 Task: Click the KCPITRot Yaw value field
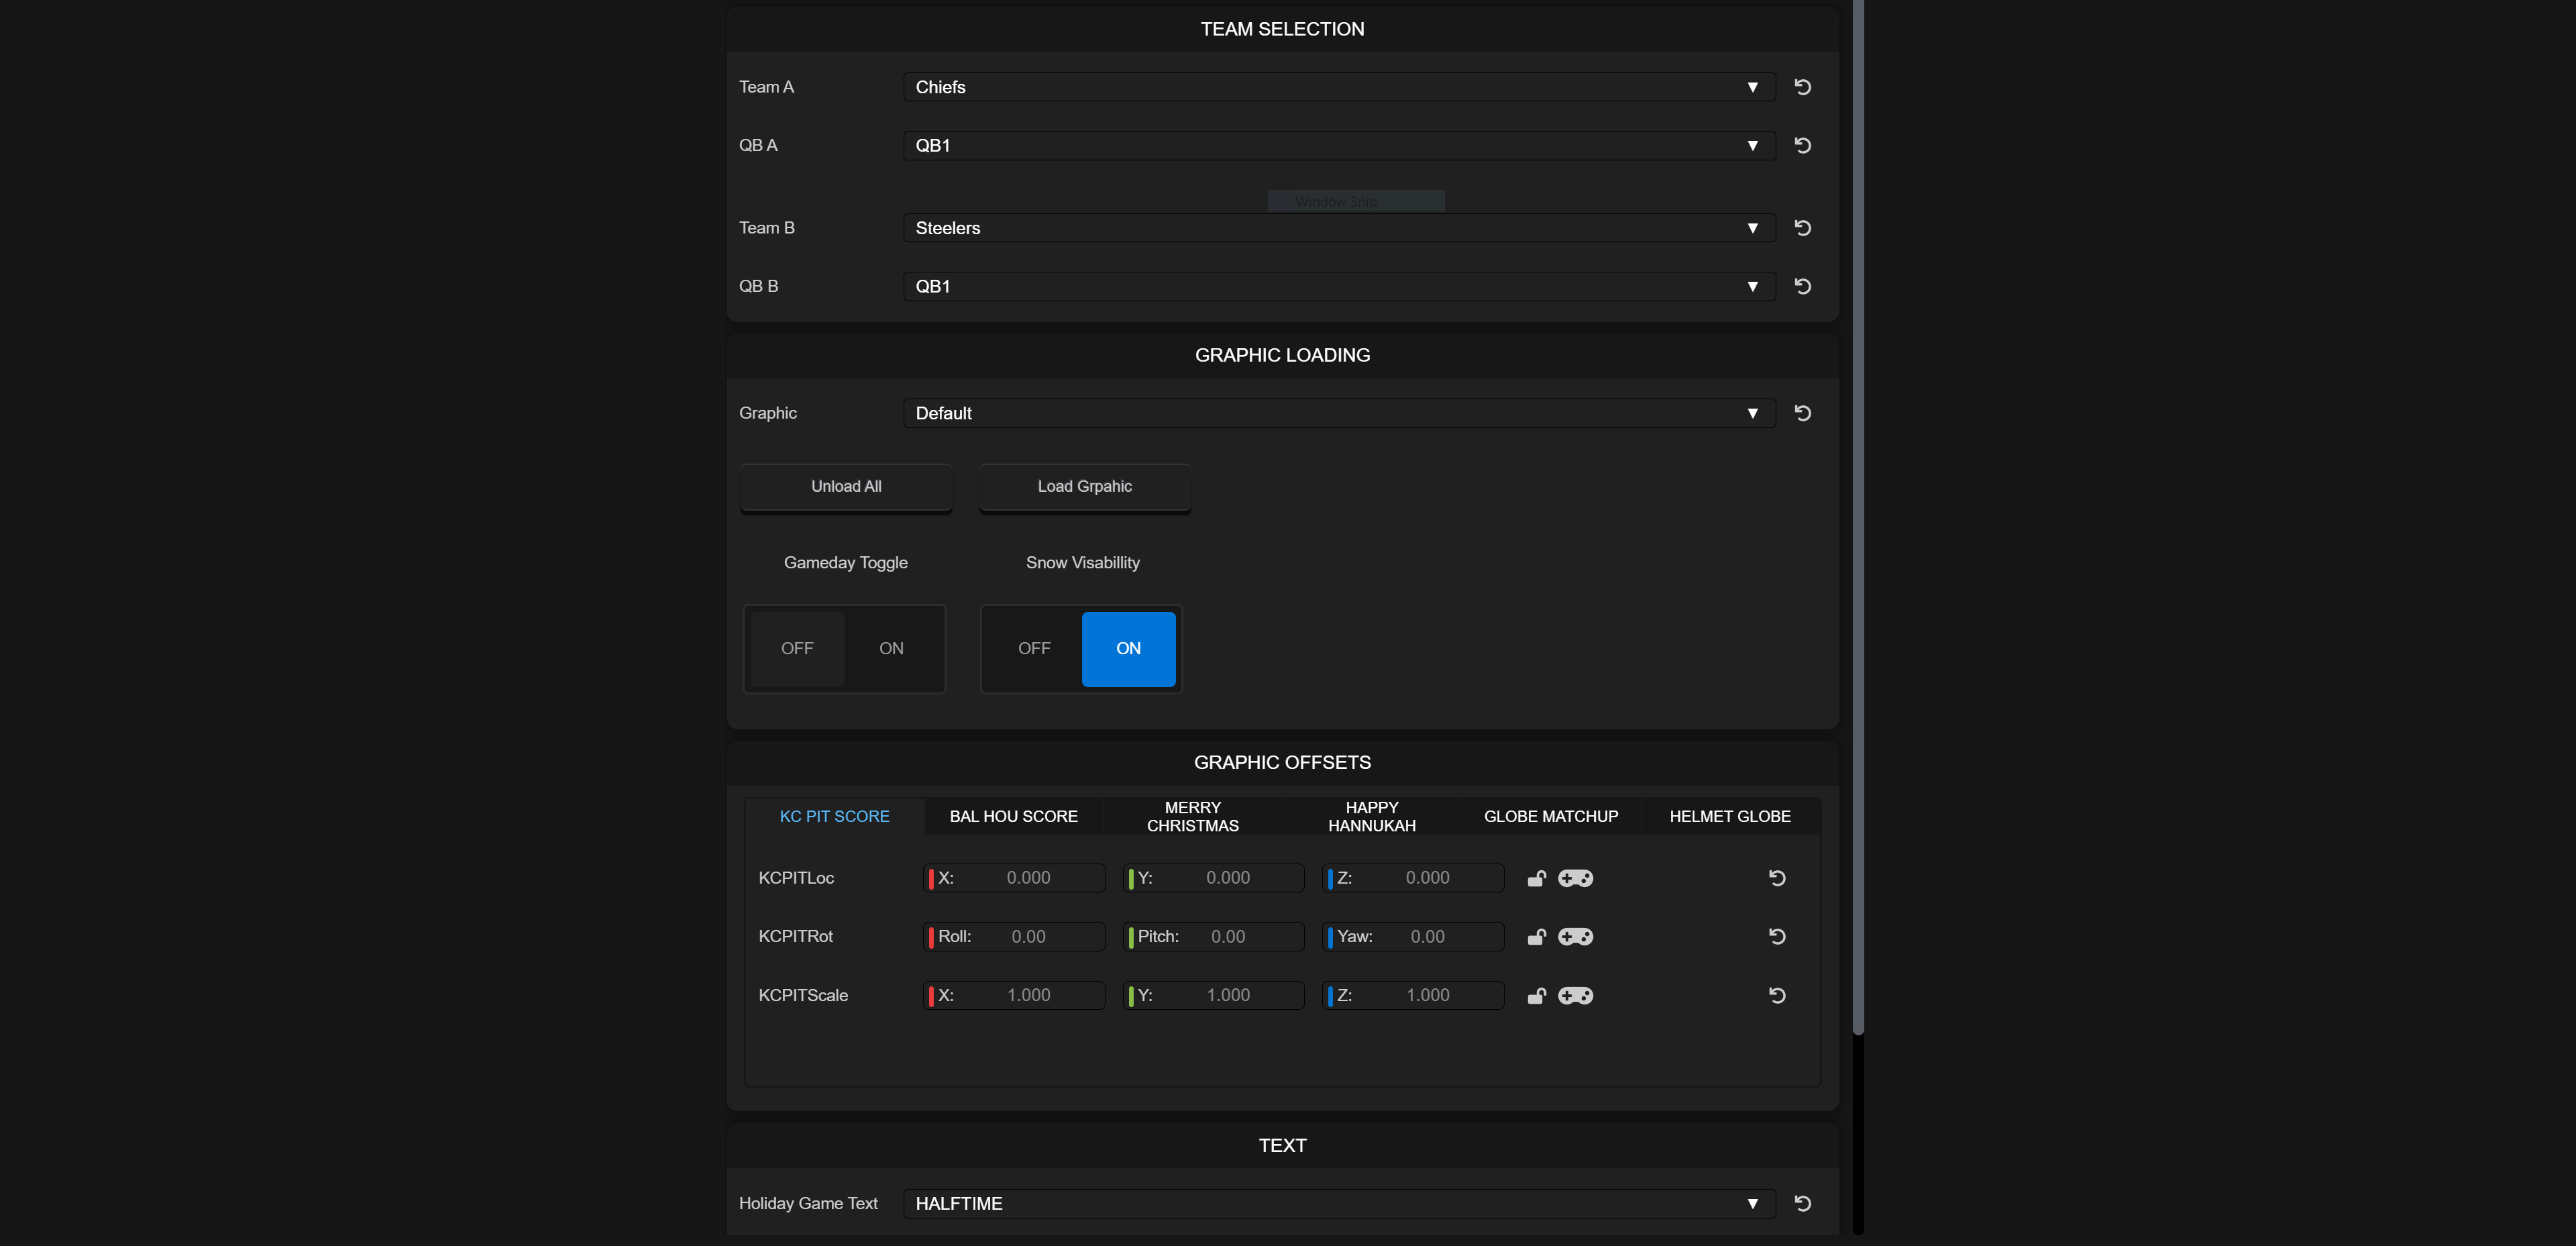click(1427, 937)
